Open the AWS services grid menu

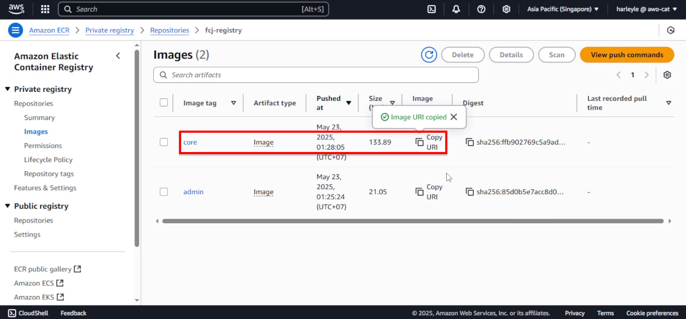pos(45,9)
